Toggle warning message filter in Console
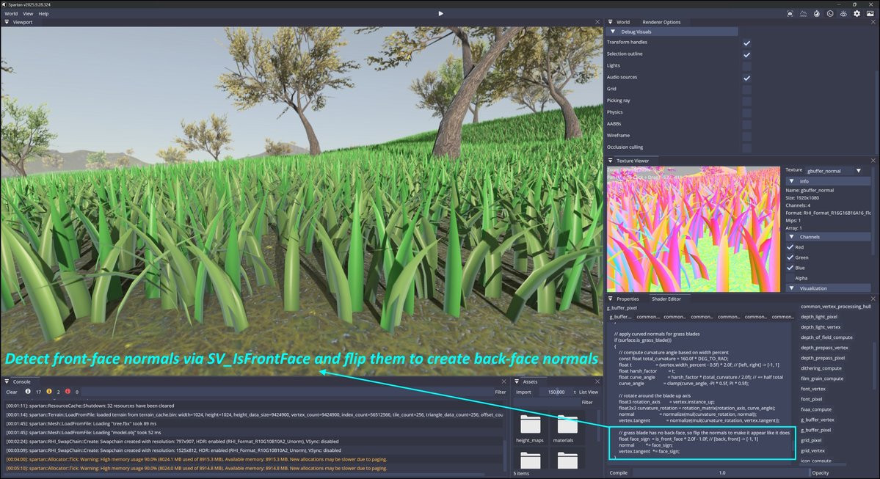This screenshot has height=479, width=880. click(x=49, y=392)
